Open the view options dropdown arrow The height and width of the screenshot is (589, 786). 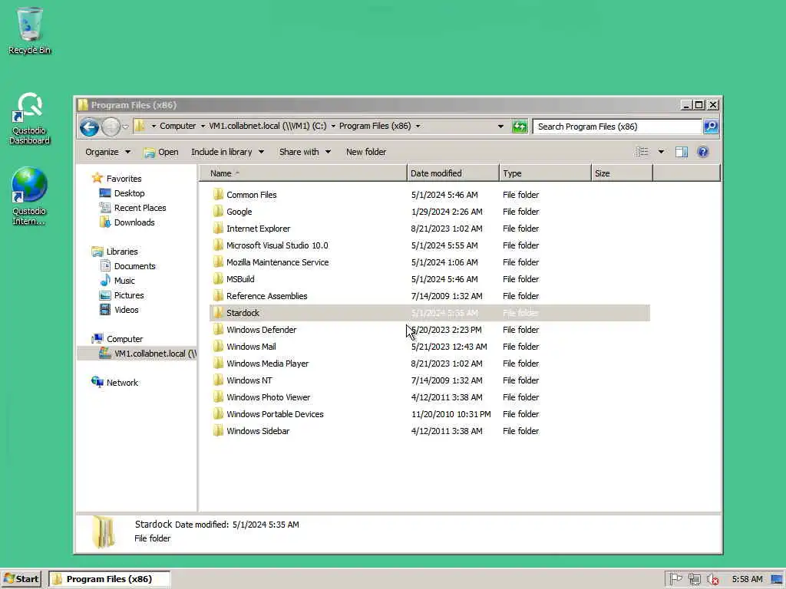pyautogui.click(x=661, y=152)
